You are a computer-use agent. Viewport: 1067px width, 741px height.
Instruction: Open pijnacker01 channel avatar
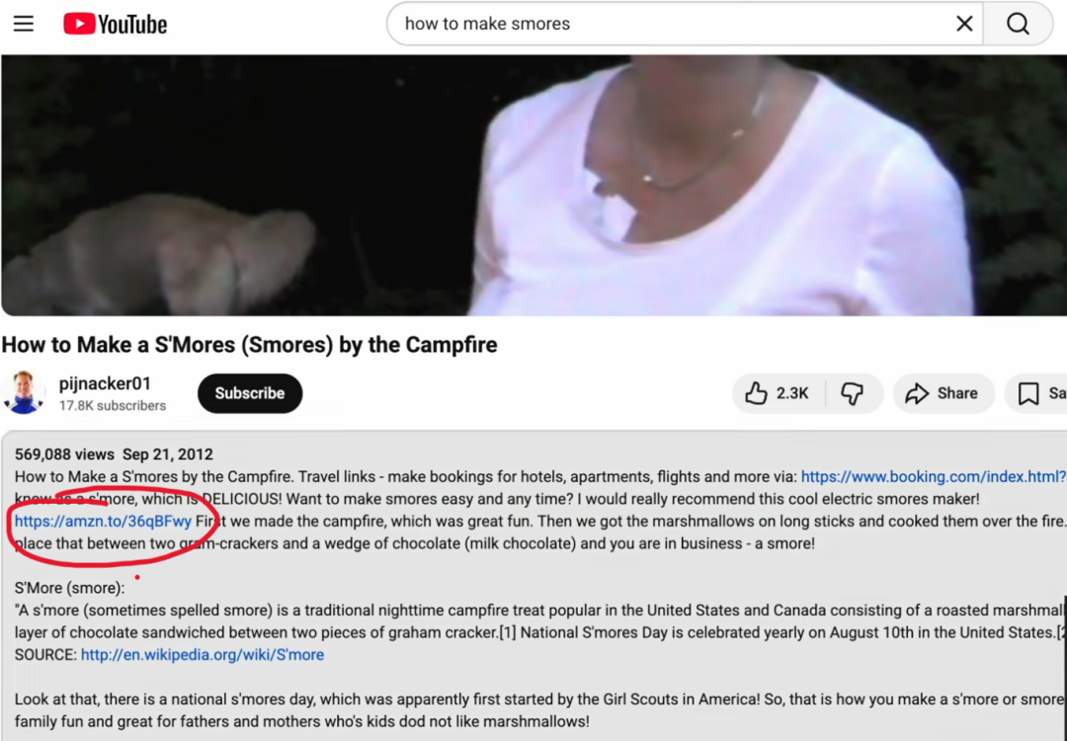pos(25,393)
